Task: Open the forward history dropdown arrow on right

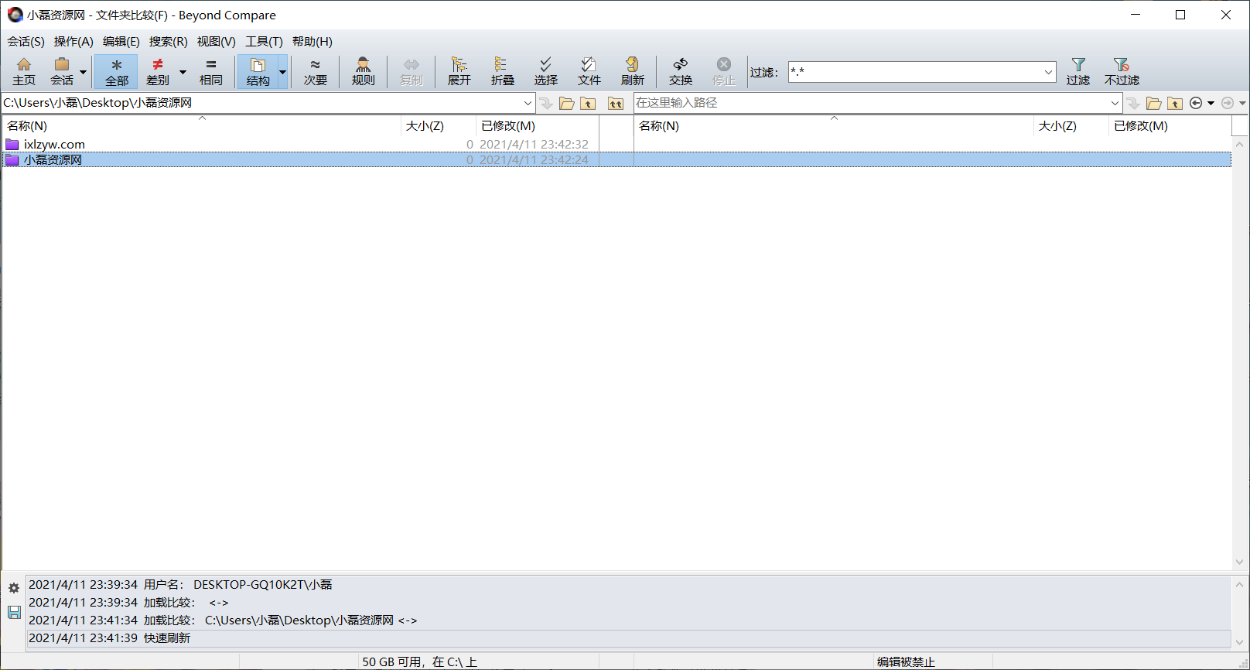Action: 1242,104
